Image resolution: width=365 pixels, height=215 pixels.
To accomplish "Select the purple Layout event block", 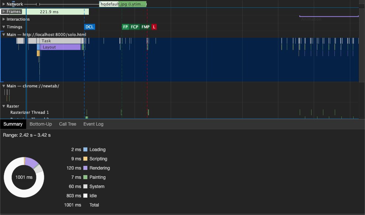I will click(60, 47).
